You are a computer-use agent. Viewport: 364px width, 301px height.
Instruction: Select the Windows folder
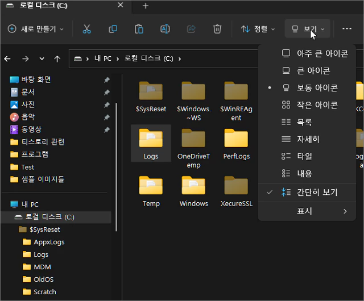click(193, 191)
